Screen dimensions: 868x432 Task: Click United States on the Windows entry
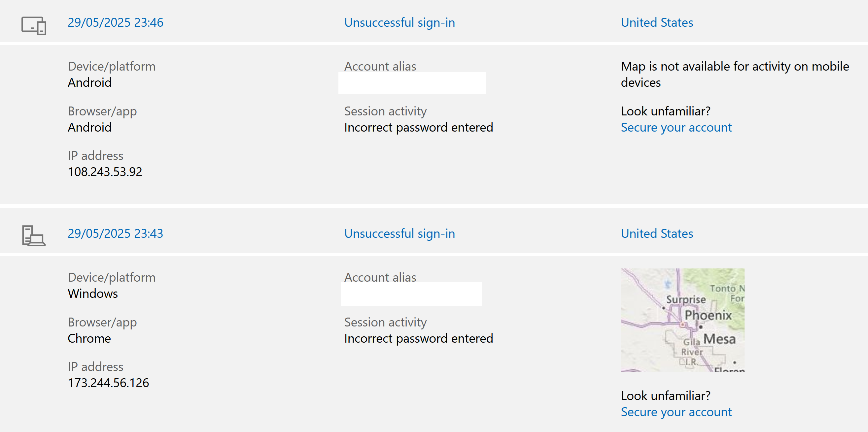point(657,233)
